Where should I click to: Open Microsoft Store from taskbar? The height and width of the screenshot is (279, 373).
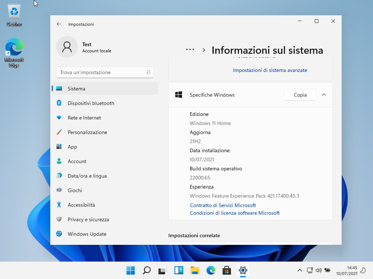point(227,270)
